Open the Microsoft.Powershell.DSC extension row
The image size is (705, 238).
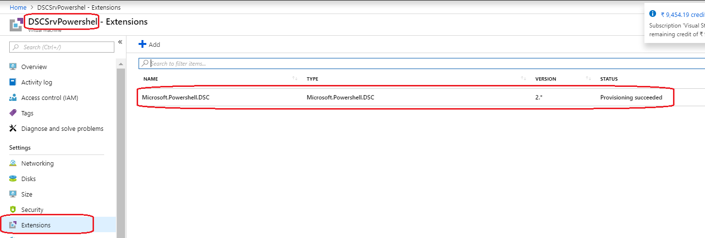176,98
